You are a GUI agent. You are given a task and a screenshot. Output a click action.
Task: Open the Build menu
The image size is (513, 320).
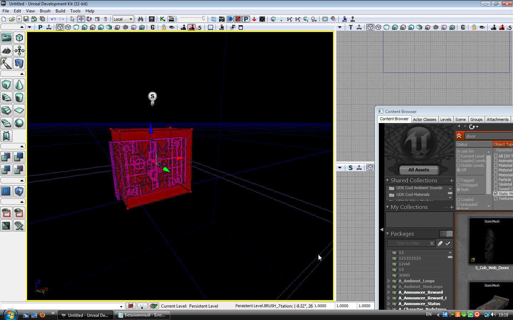click(60, 11)
